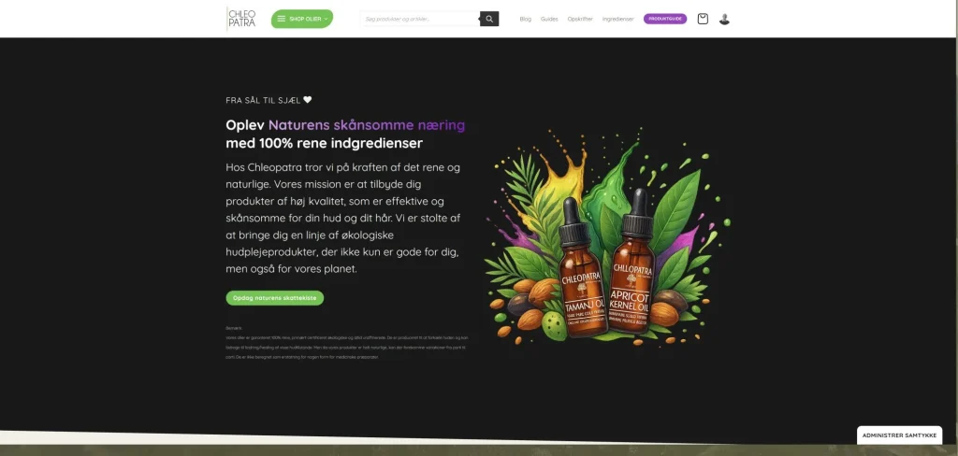Focus the product search field
Viewport: 958px width, 456px height.
[420, 19]
